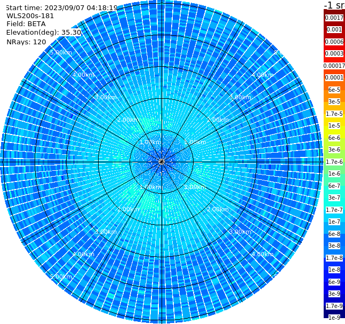The width and height of the screenshot is (345, 324).
Task: Click the 0.0006 colorbar value
Action: (334, 42)
